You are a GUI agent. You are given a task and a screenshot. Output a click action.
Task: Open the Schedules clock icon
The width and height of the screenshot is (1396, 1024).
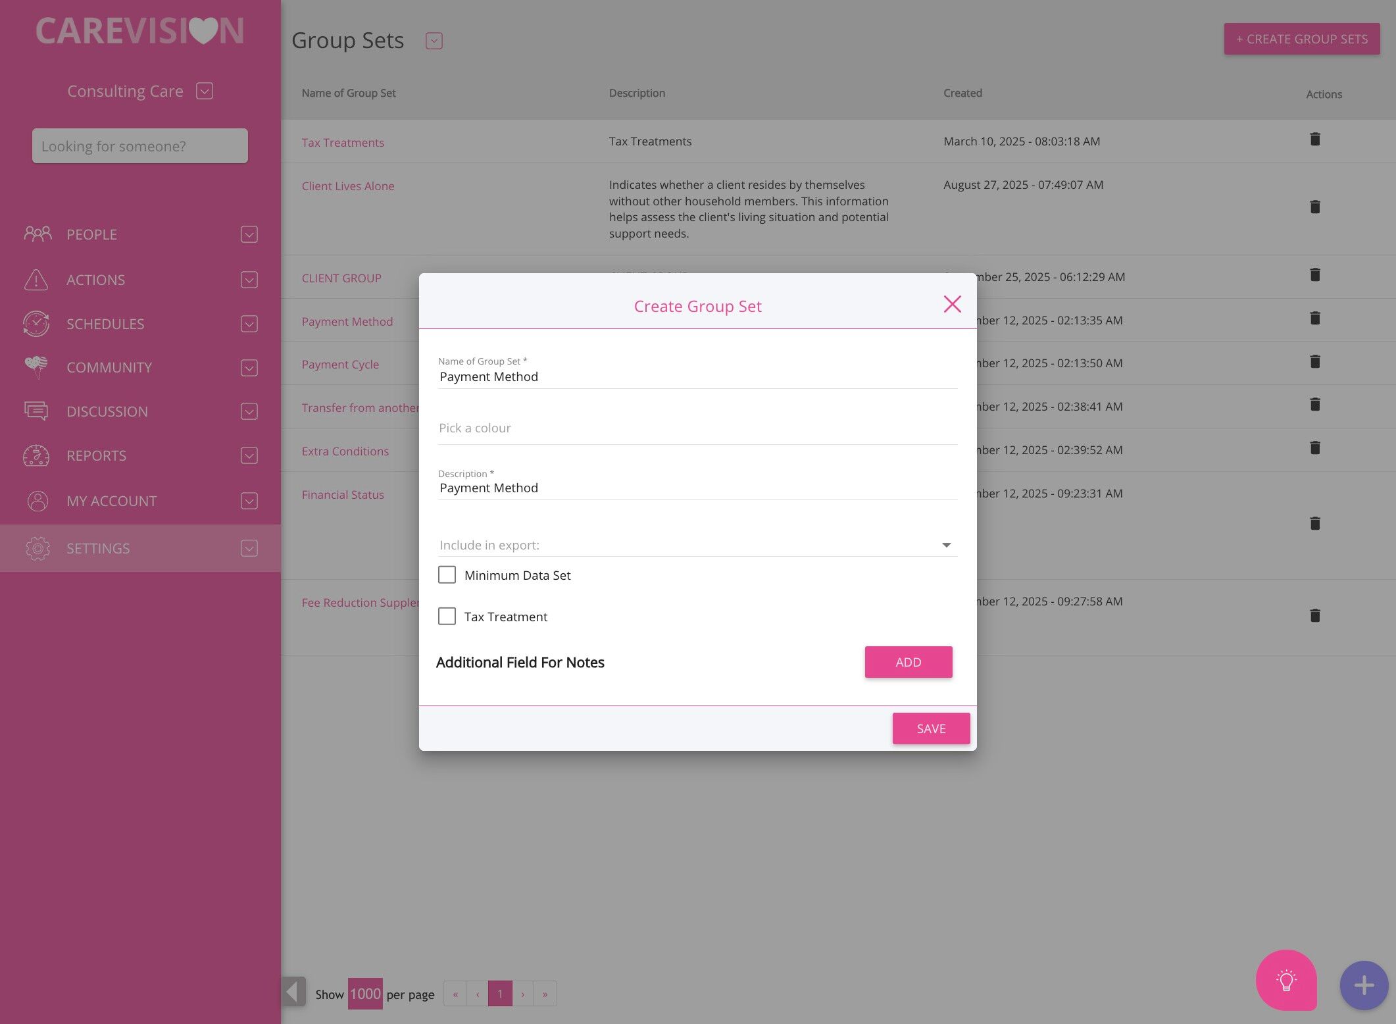(x=36, y=324)
